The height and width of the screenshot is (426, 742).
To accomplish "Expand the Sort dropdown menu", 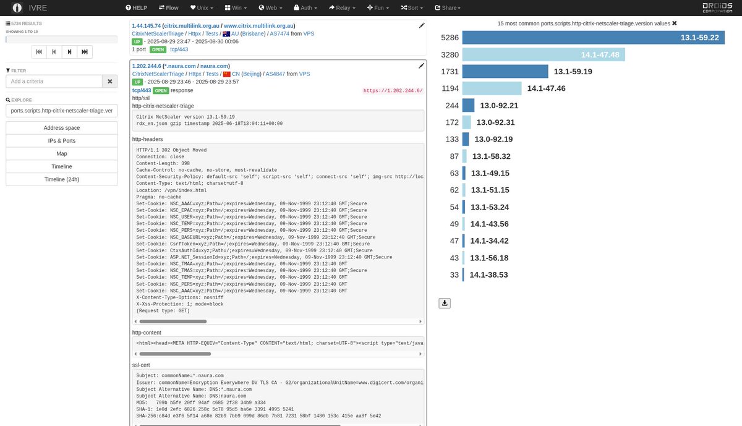I will (x=412, y=8).
